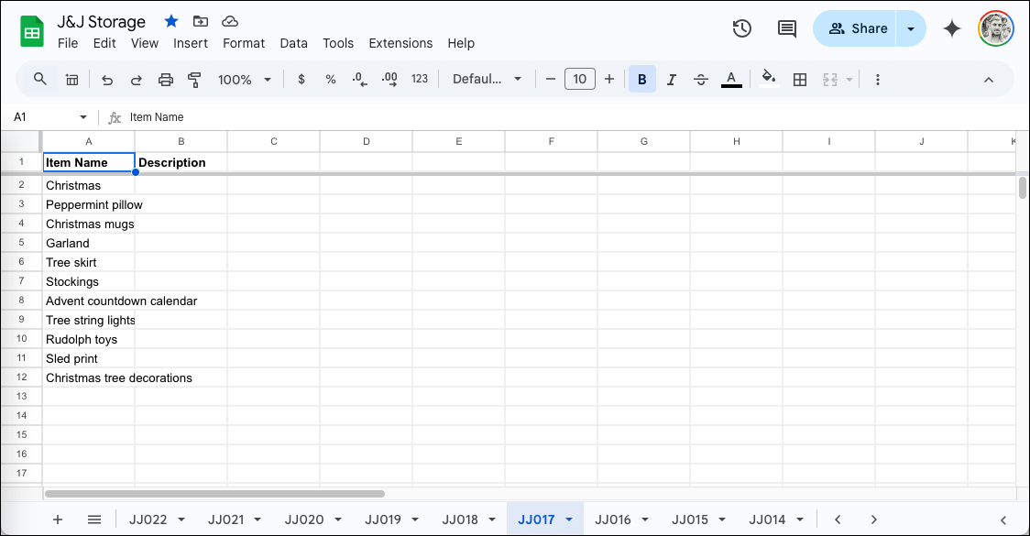Switch to the JJ020 sheet
Viewport: 1030px width, 536px height.
click(303, 519)
